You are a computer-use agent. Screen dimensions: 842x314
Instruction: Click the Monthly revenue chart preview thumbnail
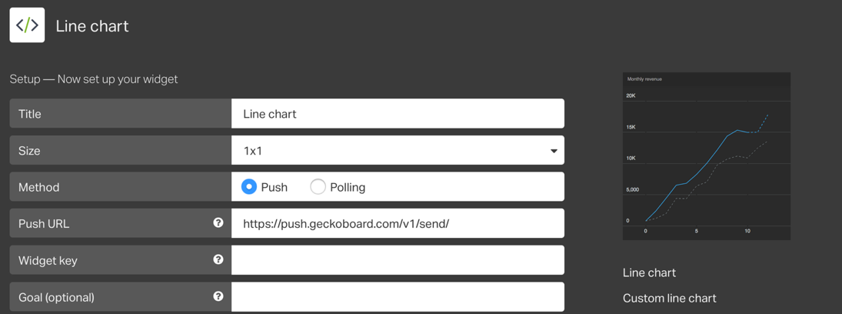tap(706, 156)
